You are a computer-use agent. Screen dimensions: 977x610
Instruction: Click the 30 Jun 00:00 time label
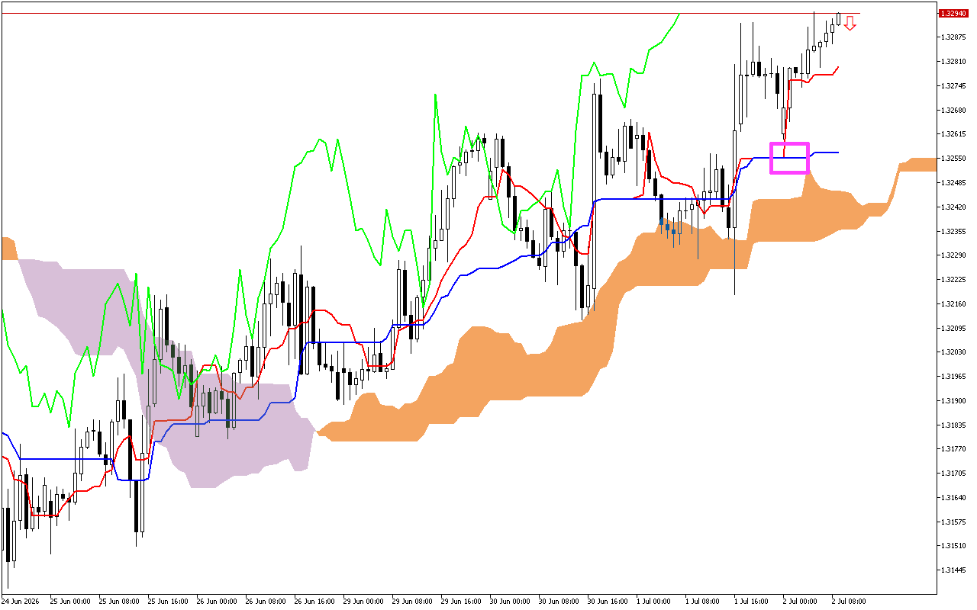coord(510,601)
